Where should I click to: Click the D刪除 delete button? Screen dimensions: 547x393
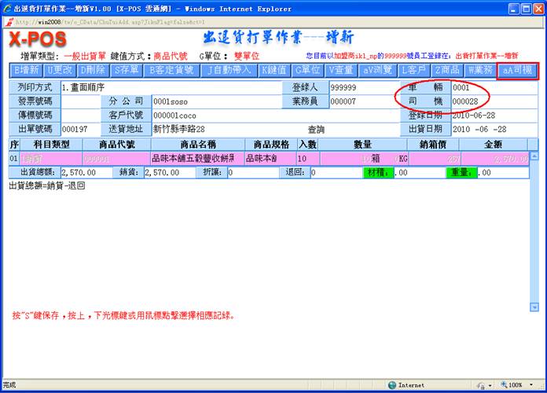tap(92, 70)
